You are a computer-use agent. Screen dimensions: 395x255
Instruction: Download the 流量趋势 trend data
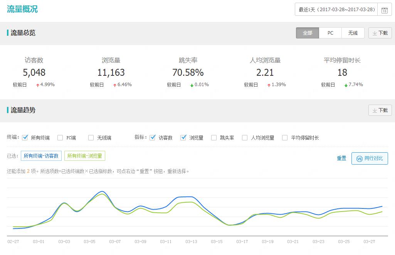point(380,110)
